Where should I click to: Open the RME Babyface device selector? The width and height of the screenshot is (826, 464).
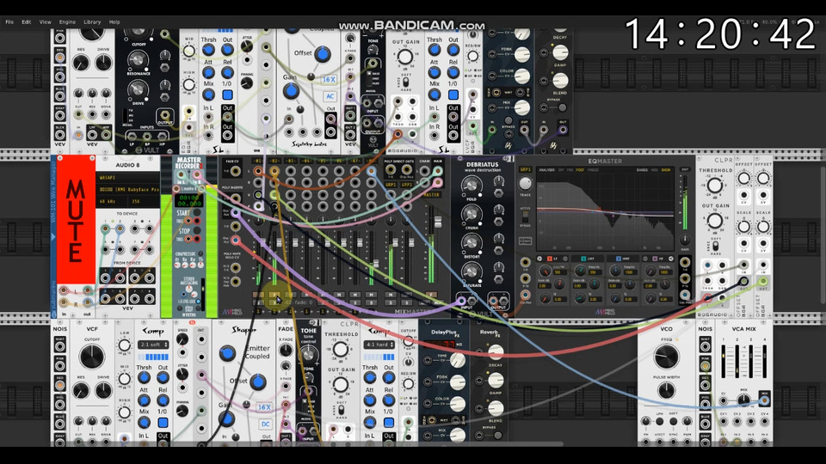pos(128,189)
